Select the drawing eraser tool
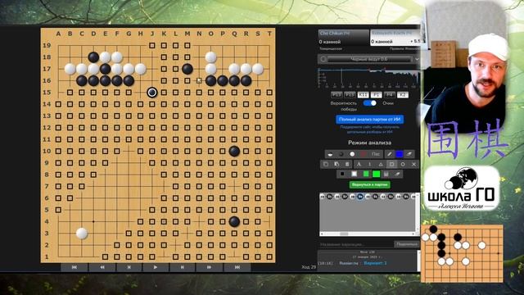Image resolution: width=524 pixels, height=295 pixels. [409, 154]
